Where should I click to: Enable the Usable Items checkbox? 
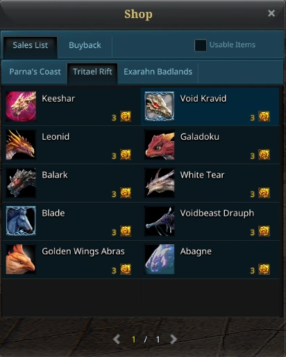coord(201,45)
